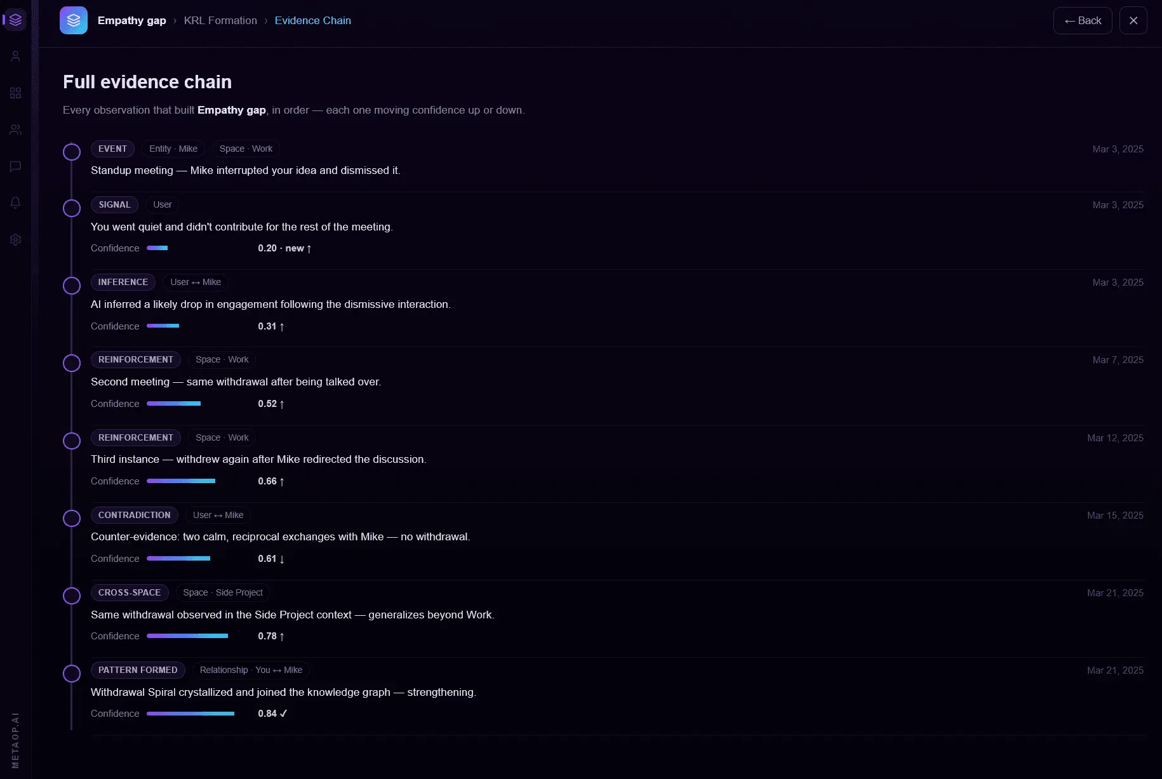This screenshot has width=1162, height=779.
Task: Click the 0.78 confidence bar
Action: point(187,636)
